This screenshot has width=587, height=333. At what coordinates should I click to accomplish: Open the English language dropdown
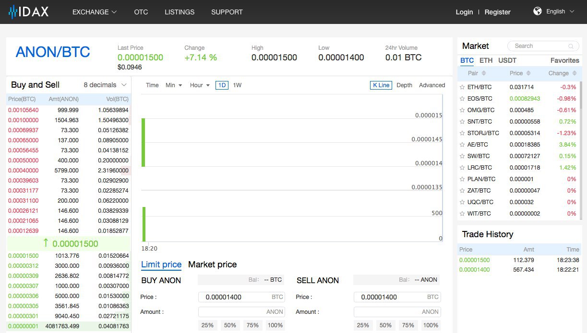click(560, 11)
